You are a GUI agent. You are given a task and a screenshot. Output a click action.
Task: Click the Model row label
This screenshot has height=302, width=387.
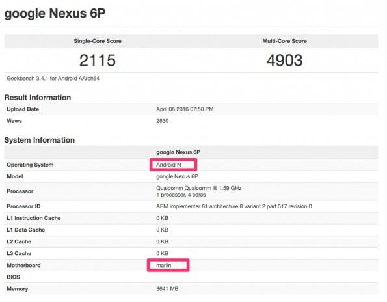coord(15,176)
